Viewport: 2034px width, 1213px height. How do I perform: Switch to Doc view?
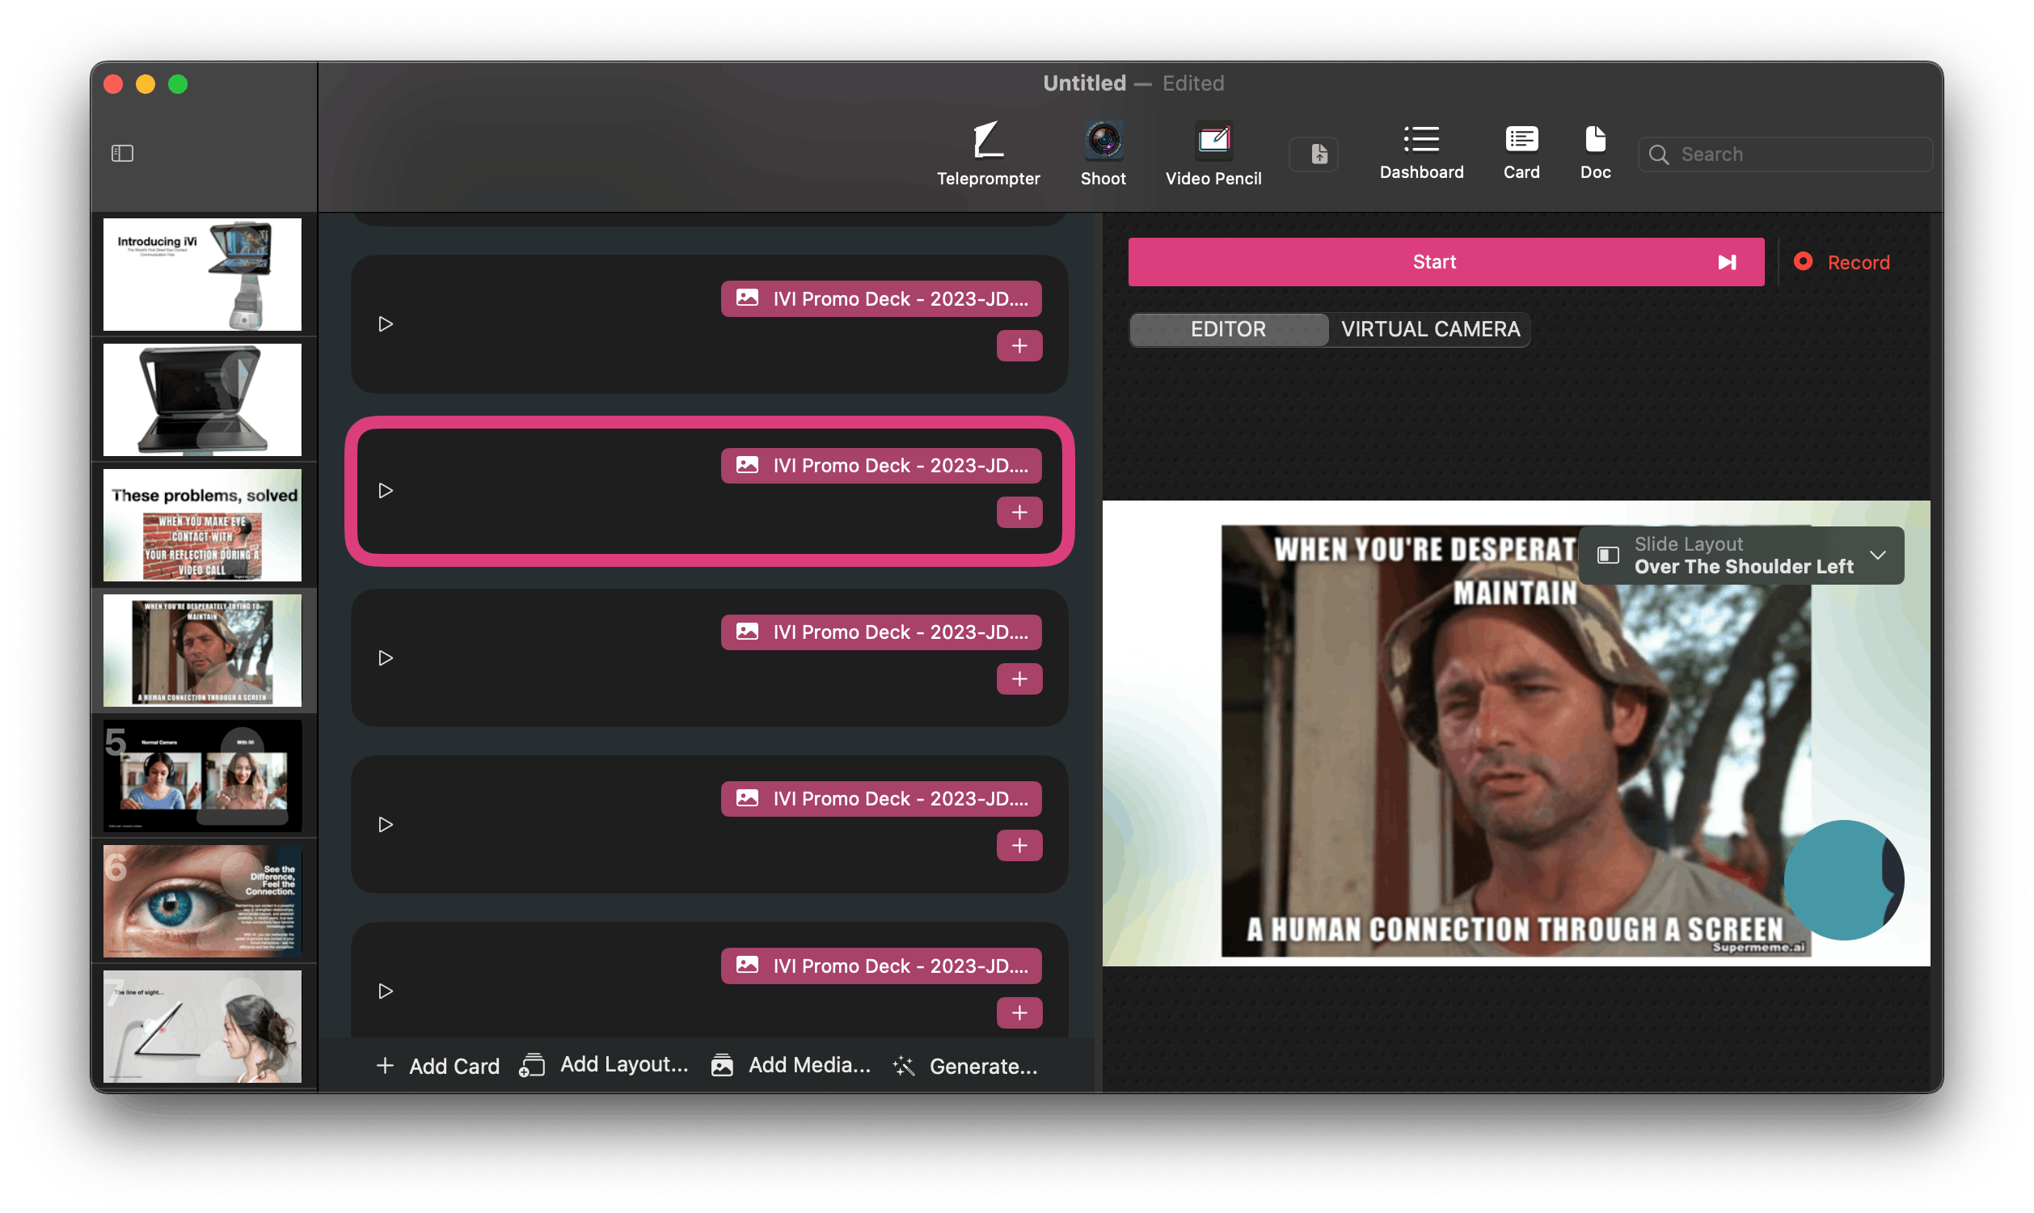(x=1596, y=153)
